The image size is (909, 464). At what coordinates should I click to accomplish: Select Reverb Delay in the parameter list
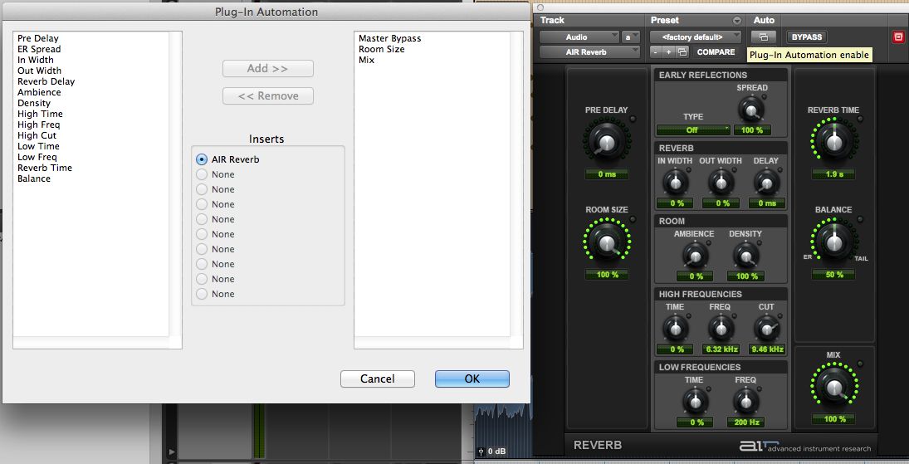46,82
